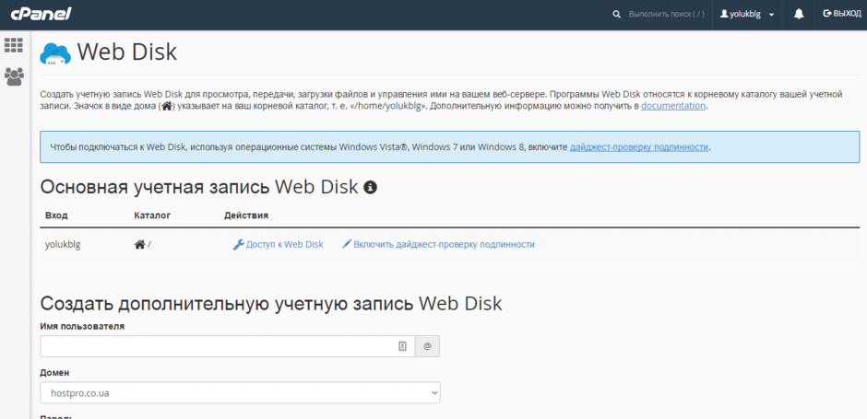Click the Каталог column header
The width and height of the screenshot is (867, 419).
(152, 215)
